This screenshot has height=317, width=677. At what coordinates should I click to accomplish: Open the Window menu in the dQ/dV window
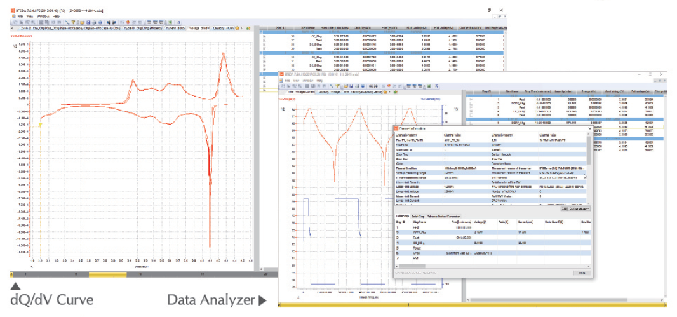[43, 17]
